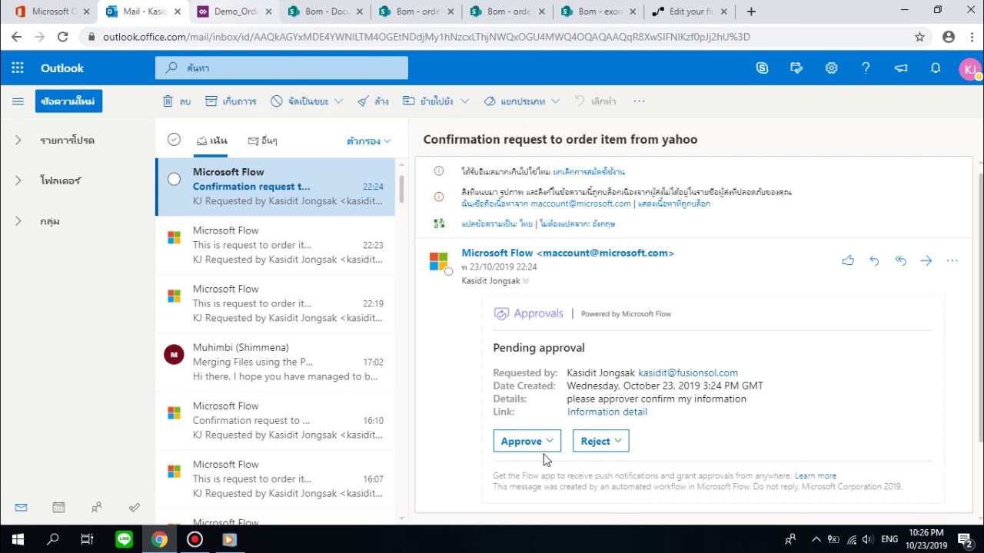Open message from Muhimbi (Shimmena)

[x=275, y=362]
